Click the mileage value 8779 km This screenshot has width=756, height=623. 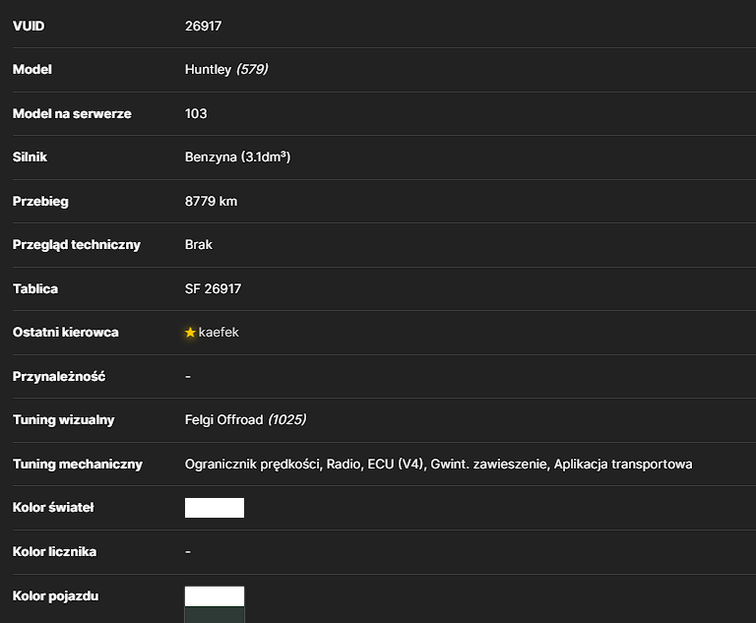[211, 201]
